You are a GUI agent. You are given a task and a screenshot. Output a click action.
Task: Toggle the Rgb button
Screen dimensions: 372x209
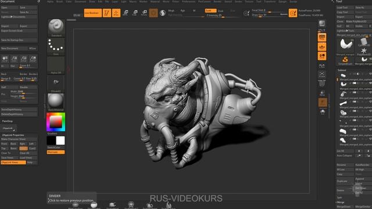[183, 10]
